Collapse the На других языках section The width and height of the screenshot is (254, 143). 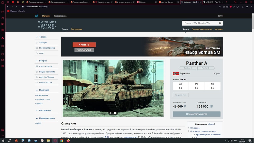37,118
